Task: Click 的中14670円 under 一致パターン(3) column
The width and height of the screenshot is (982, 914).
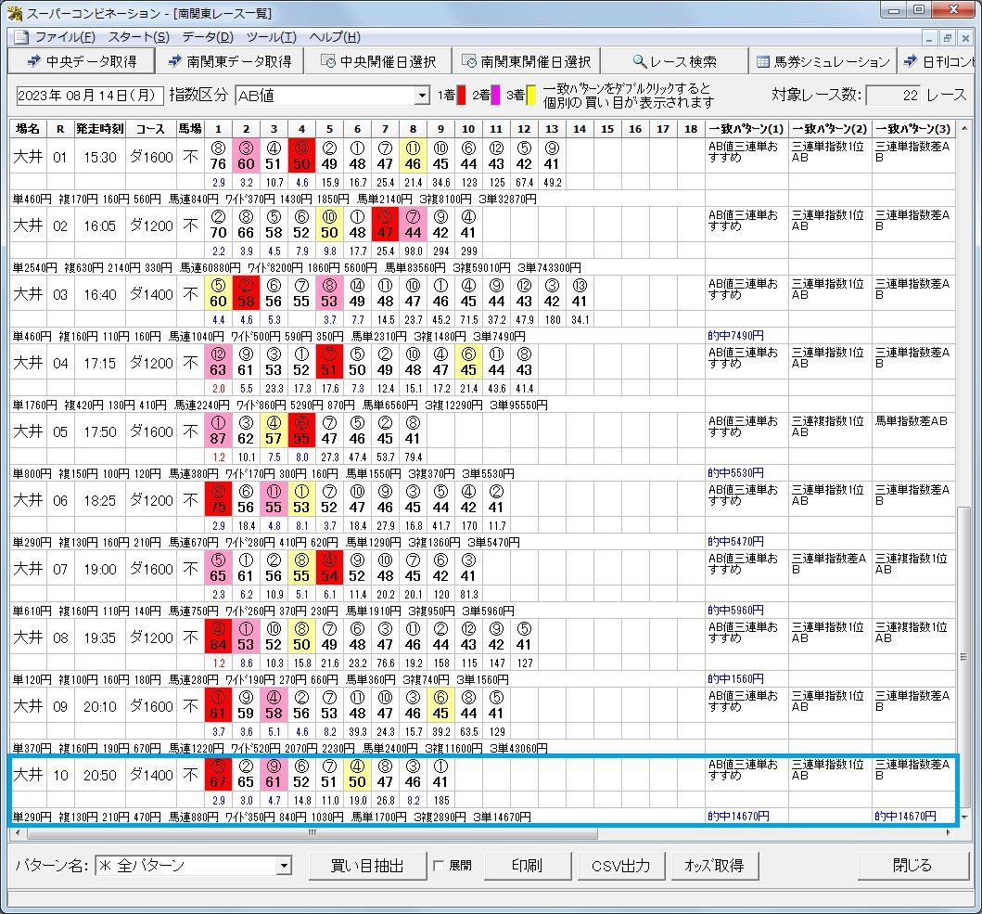Action: (906, 817)
